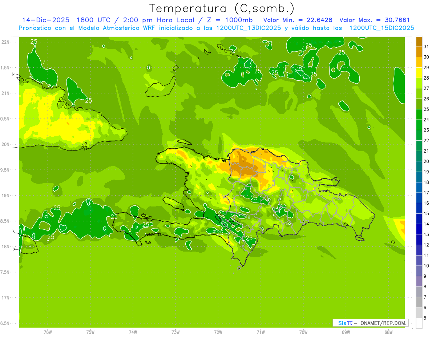Click the "76W" longitude axis label
Image resolution: width=436 pixels, height=337 pixels.
pos(48,332)
